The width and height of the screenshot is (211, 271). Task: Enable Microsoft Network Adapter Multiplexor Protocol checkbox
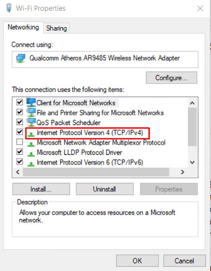pos(20,142)
